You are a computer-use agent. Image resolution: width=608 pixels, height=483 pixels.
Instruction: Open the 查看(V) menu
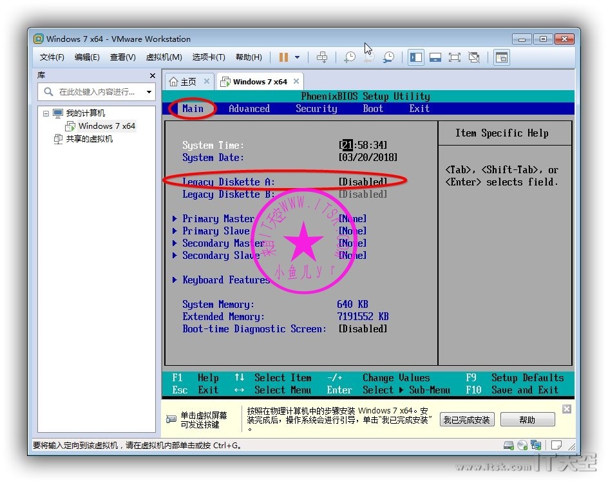pyautogui.click(x=122, y=57)
